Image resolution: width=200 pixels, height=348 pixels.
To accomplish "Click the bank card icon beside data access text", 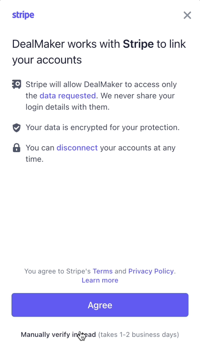I will (16, 84).
